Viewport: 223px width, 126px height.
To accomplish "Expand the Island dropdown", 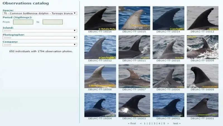I will (x=40, y=31).
